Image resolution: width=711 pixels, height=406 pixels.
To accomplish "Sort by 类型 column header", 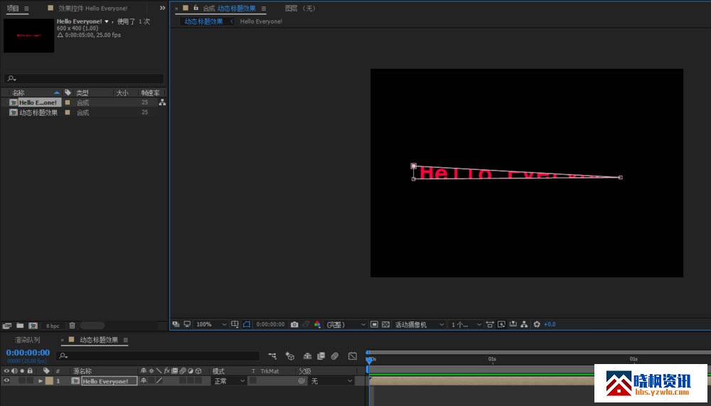I will (82, 92).
